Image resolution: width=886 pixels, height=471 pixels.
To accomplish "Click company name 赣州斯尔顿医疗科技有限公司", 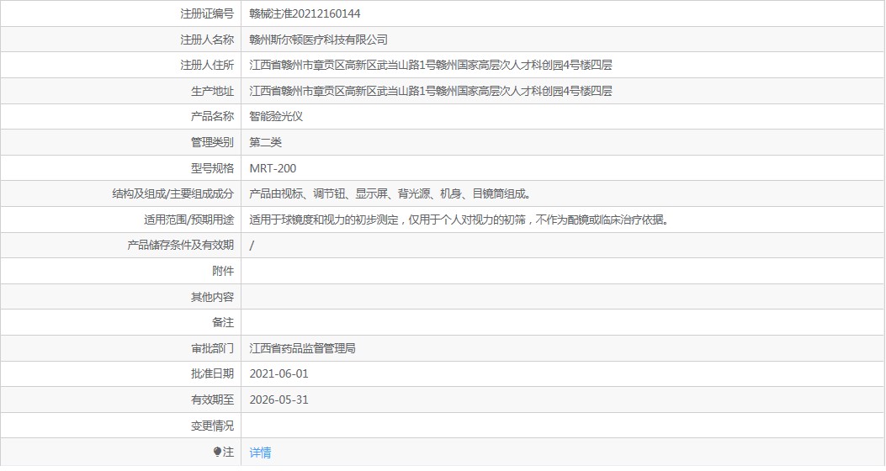I will (318, 40).
